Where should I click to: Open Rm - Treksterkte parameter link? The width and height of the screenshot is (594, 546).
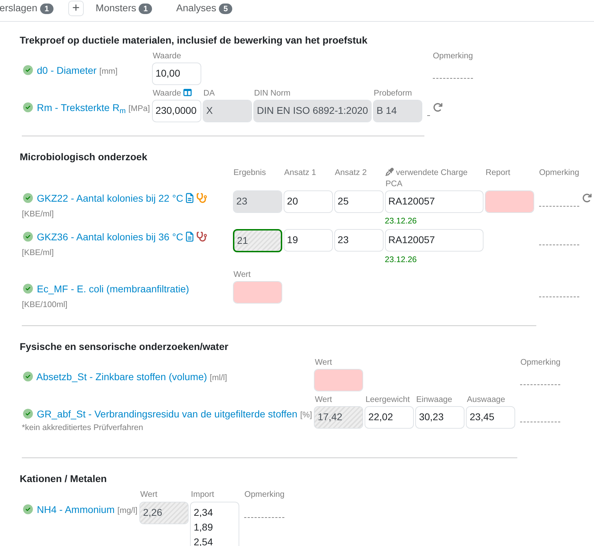pos(81,108)
